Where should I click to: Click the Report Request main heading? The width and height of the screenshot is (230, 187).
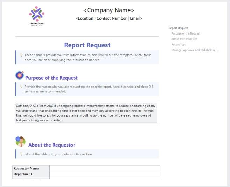87,45
